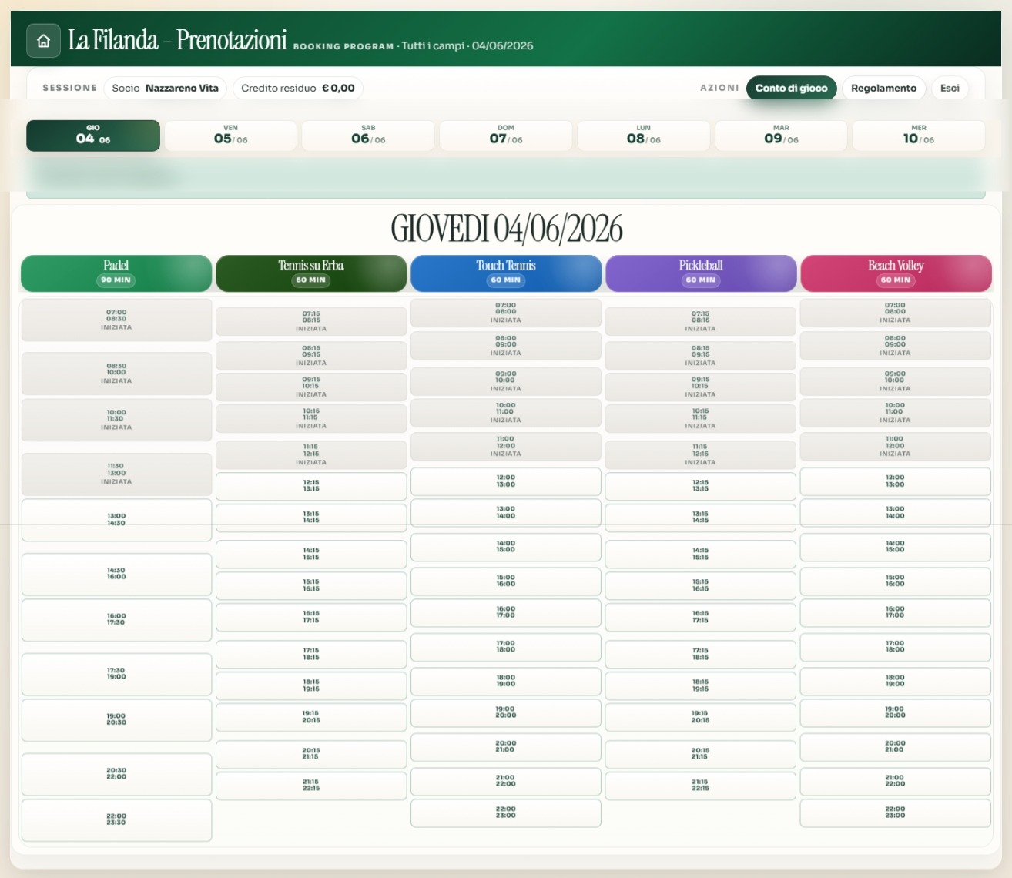Switch to the LUN 08/06 day tab
1012x878 pixels.
point(644,136)
